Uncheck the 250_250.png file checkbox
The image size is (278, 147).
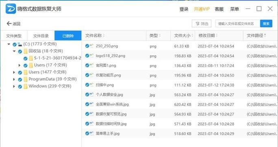tap(87, 46)
